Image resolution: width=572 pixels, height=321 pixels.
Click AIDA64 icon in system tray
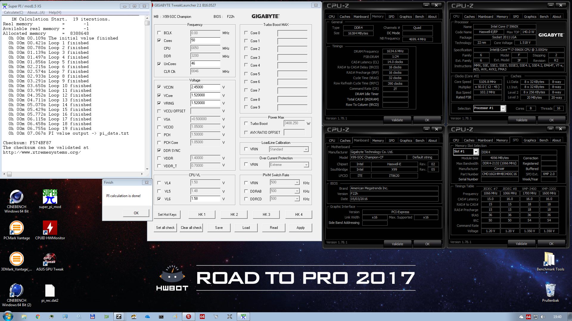[x=529, y=317]
